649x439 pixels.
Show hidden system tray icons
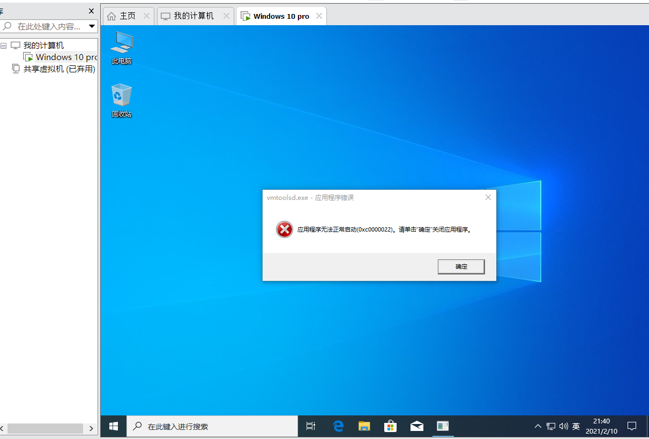click(x=538, y=426)
